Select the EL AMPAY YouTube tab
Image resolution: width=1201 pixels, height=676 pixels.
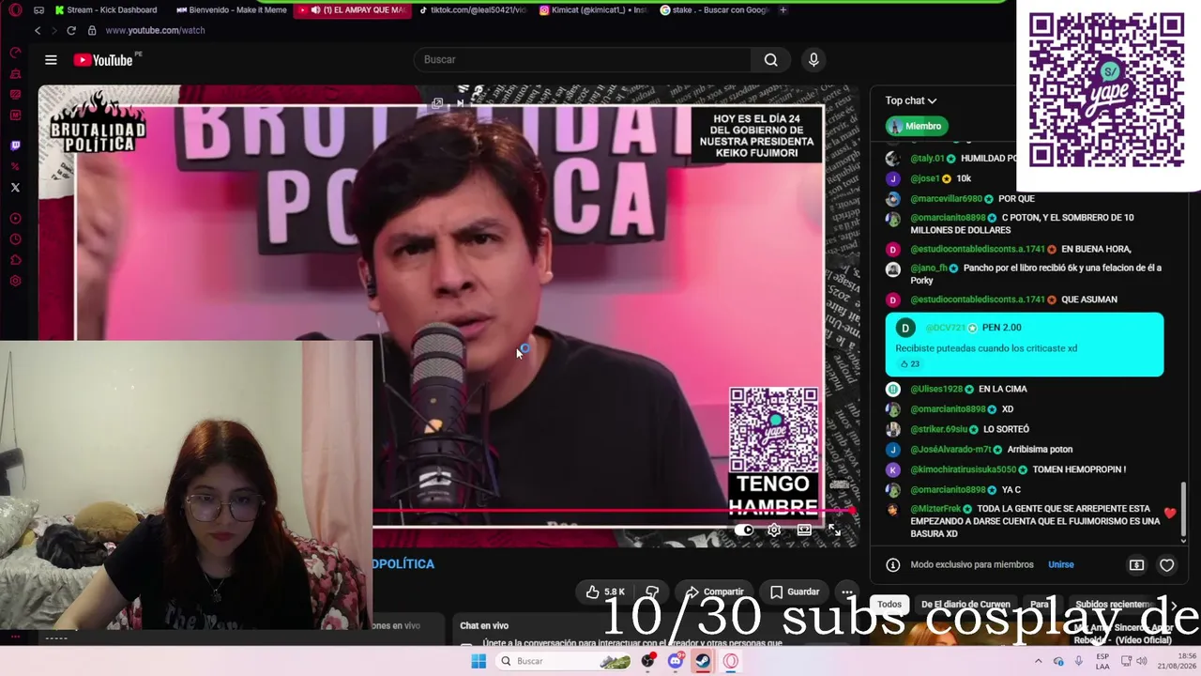point(353,10)
